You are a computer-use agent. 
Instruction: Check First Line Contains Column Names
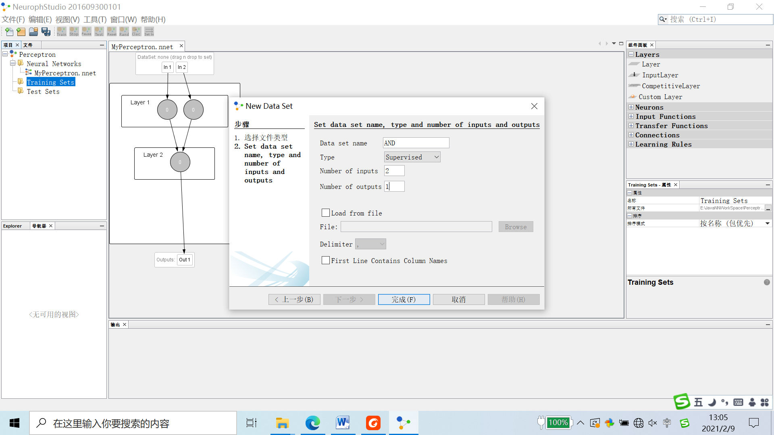pos(326,261)
